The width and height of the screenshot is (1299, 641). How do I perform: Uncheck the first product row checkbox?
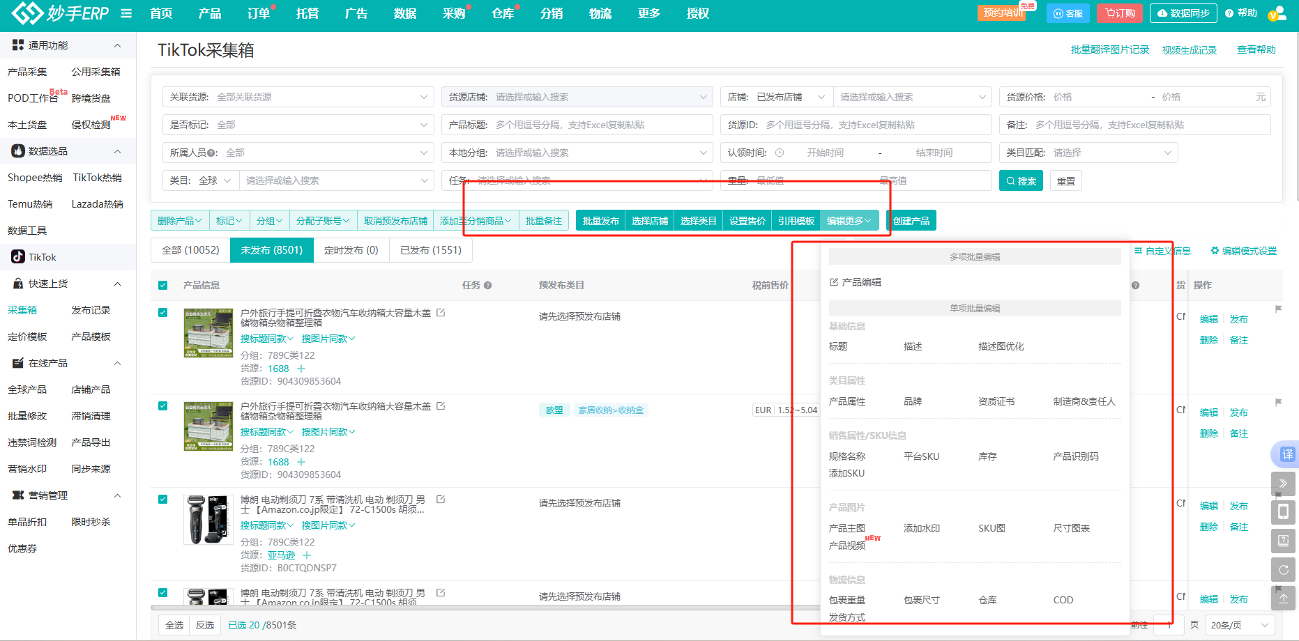pyautogui.click(x=162, y=313)
